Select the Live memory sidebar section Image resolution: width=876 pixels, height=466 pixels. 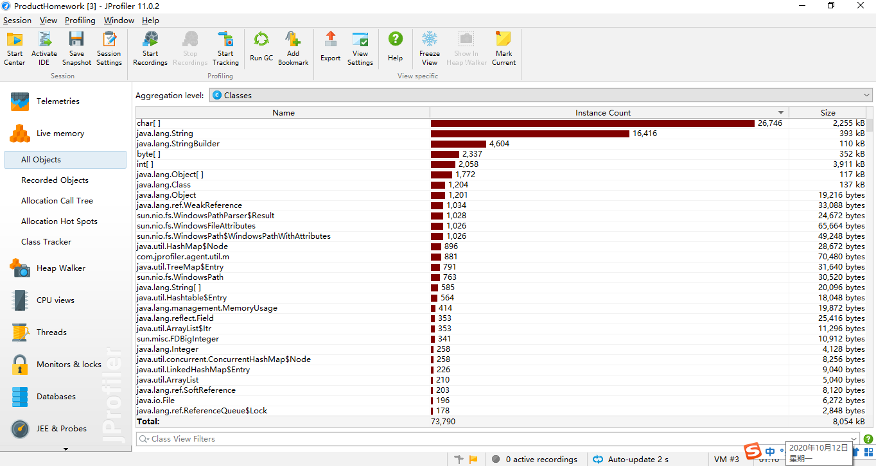point(66,134)
